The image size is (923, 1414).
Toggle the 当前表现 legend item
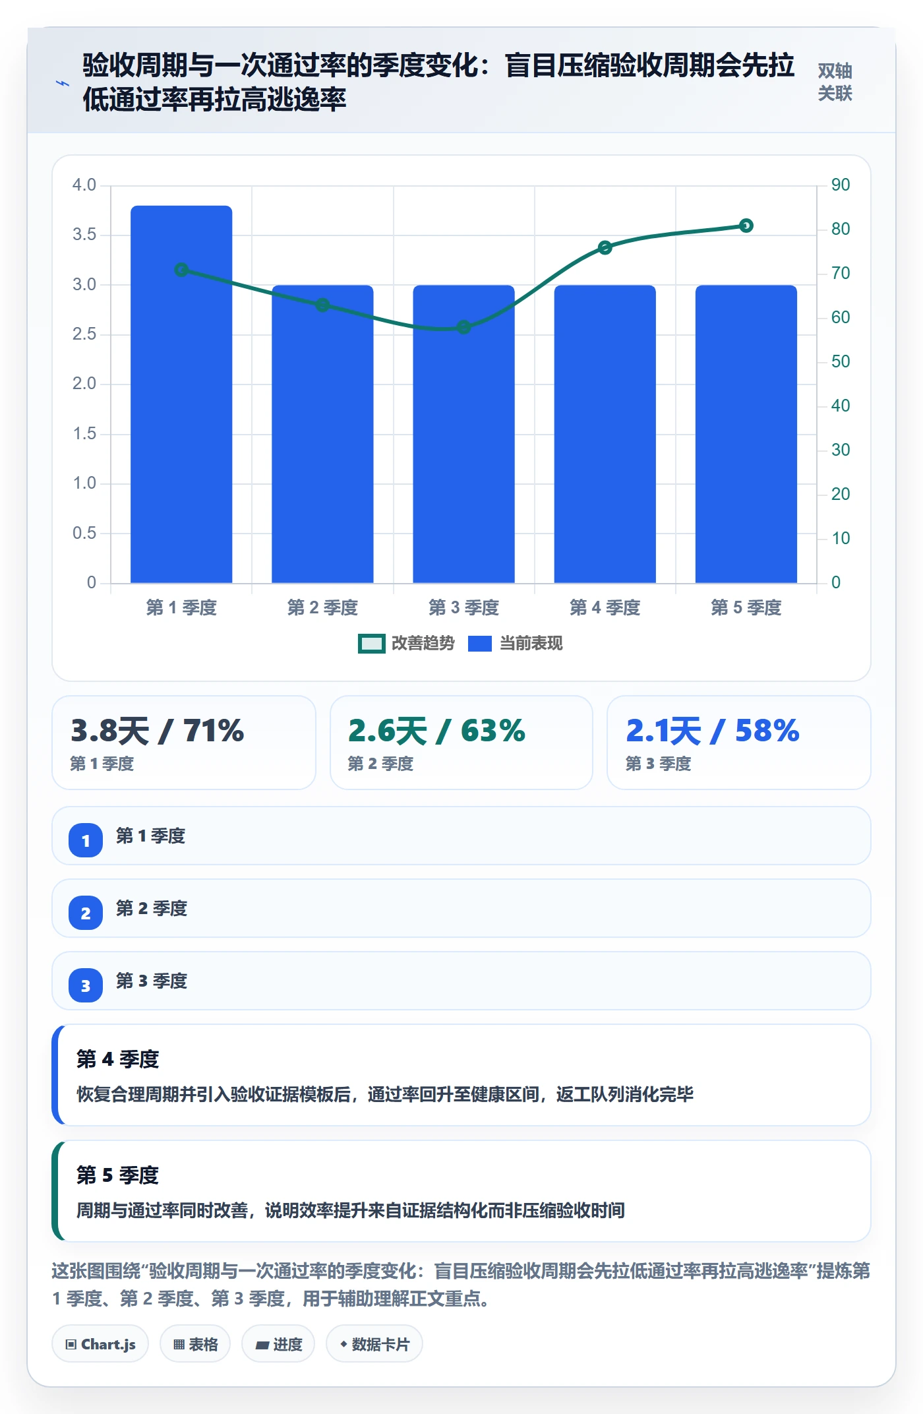pos(516,643)
